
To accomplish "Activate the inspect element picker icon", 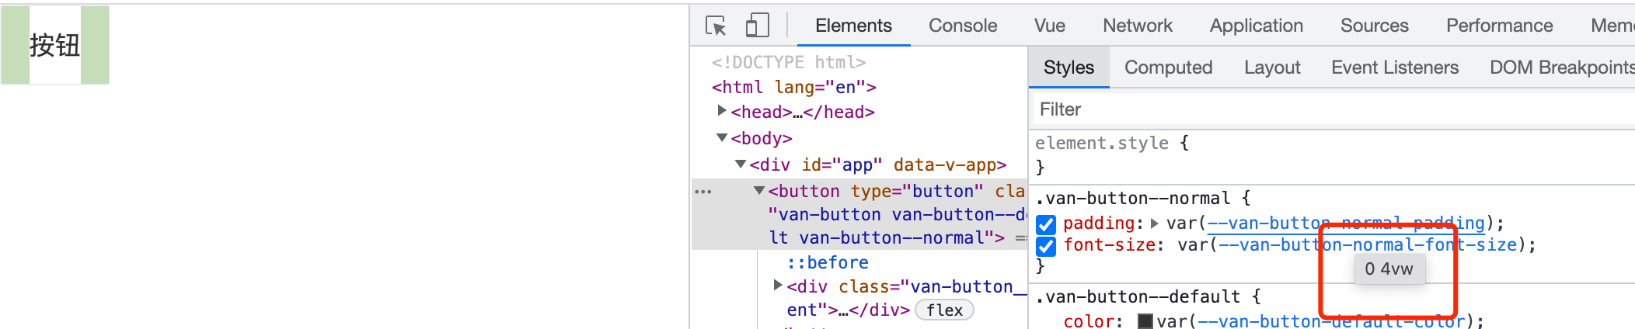I will point(715,26).
